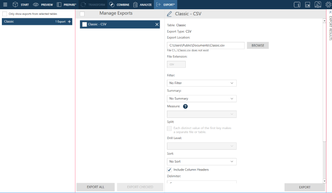The height and width of the screenshot is (193, 332).
Task: Uncheck Include Column Headers
Action: (x=170, y=170)
